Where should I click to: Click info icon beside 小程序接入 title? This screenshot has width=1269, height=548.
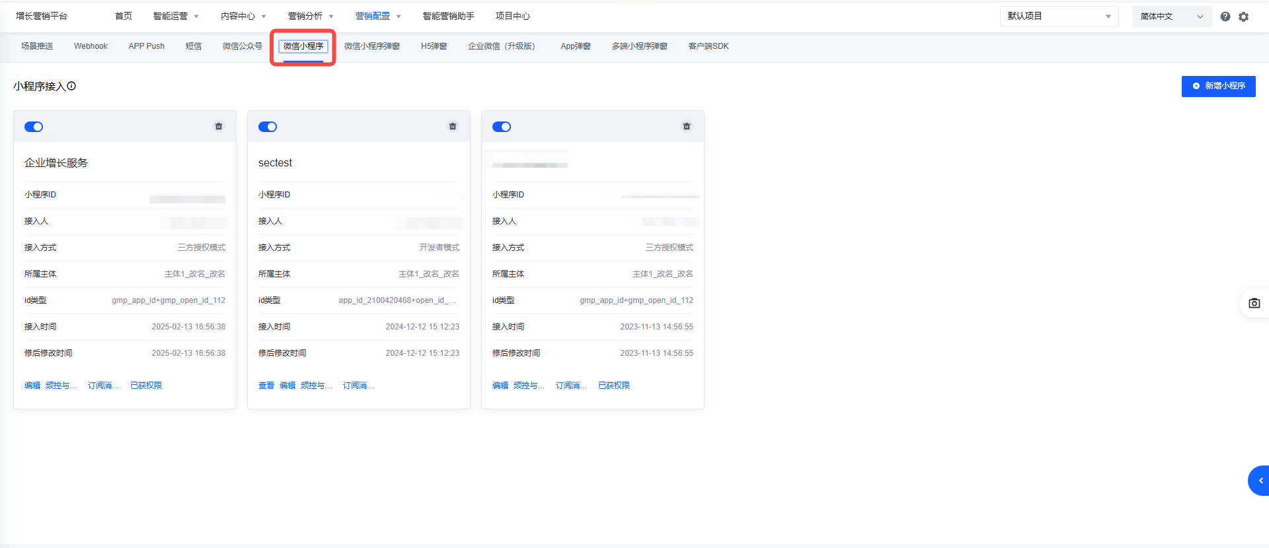tap(72, 86)
